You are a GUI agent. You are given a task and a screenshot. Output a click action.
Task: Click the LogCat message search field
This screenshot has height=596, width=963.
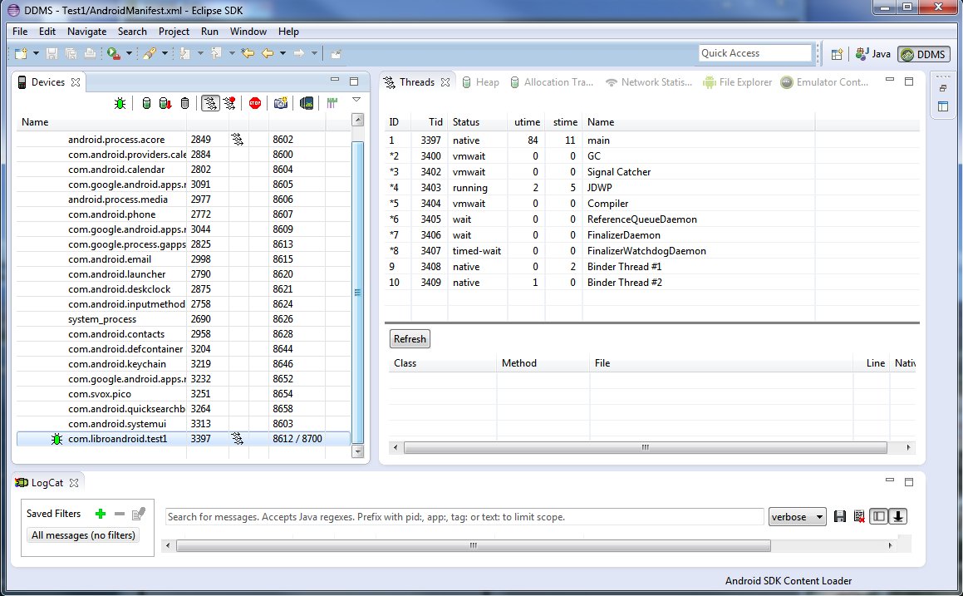[464, 517]
